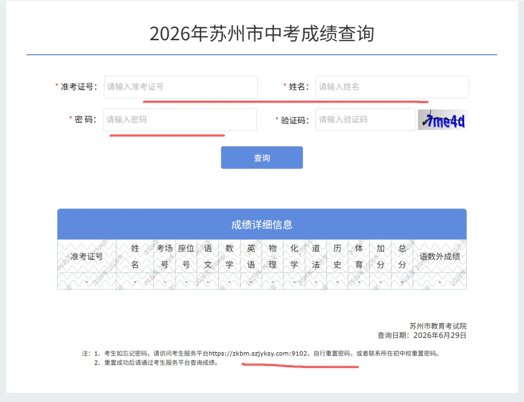The width and height of the screenshot is (524, 402).
Task: Refresh the captcha image 7me4d
Action: click(443, 120)
